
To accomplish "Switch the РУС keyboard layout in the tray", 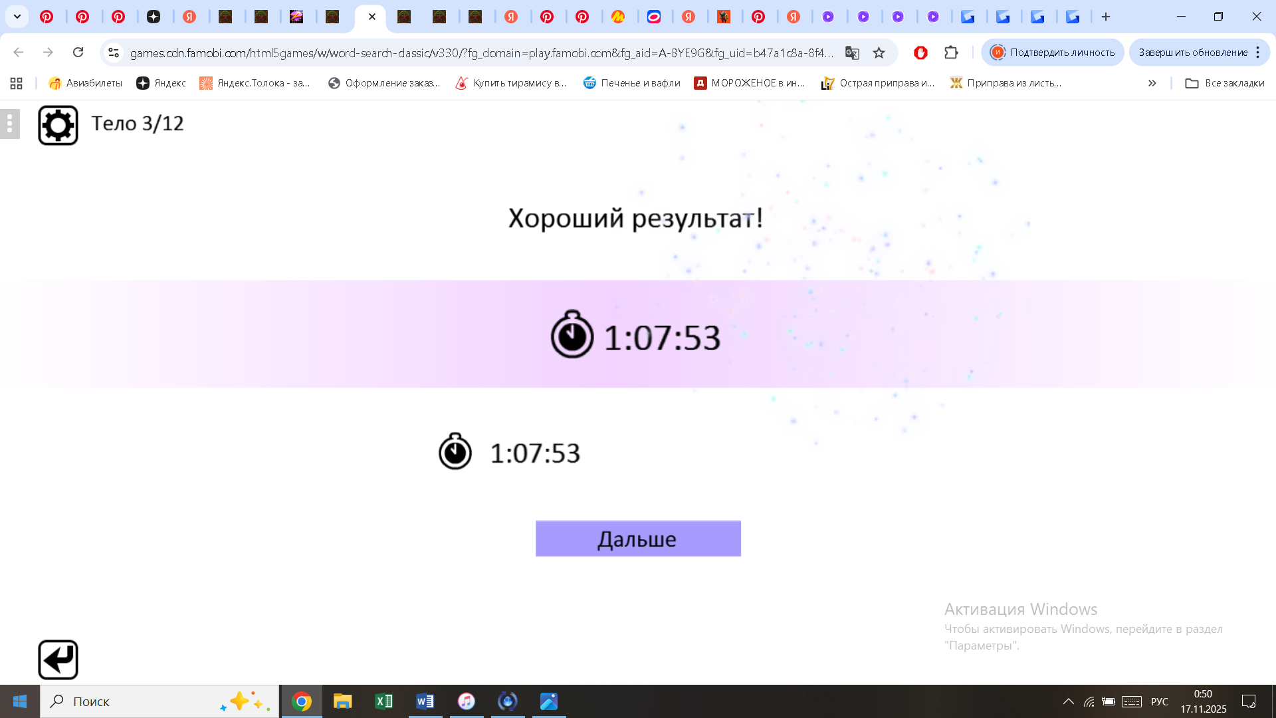I will (x=1159, y=701).
